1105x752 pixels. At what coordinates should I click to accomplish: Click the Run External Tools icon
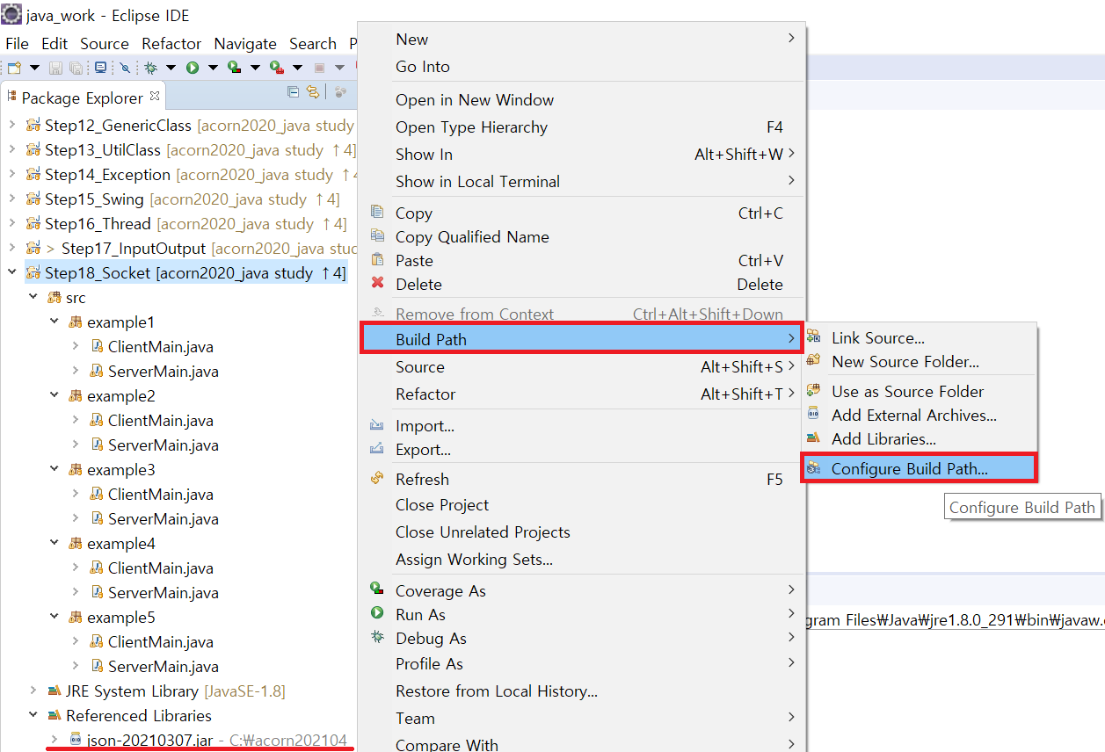276,68
